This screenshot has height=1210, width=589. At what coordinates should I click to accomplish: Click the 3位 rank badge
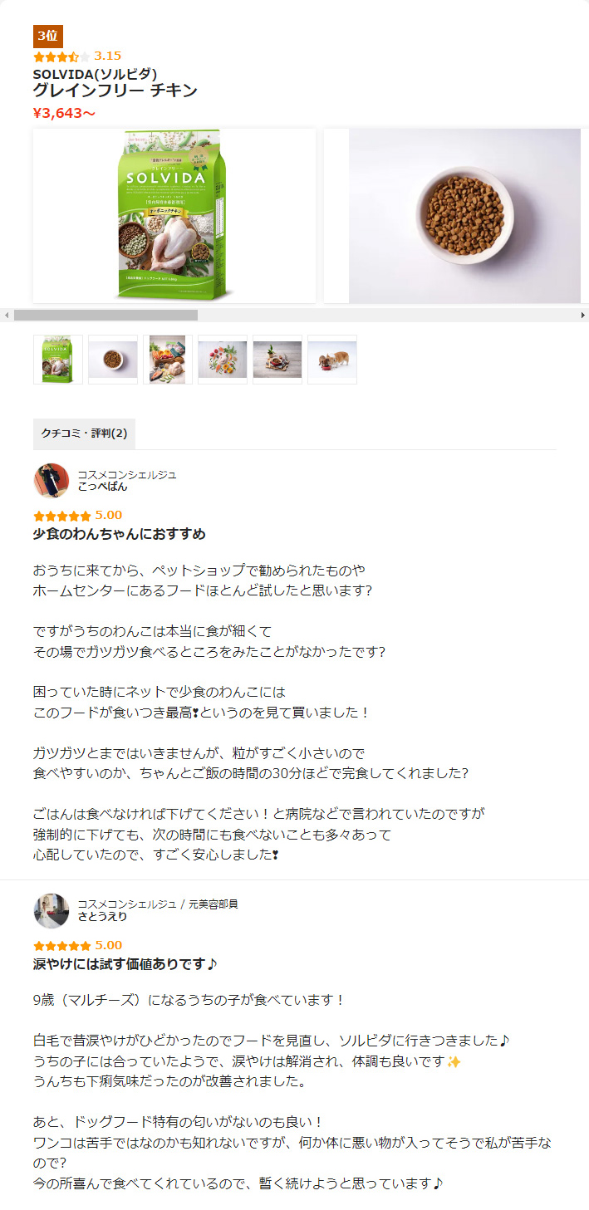click(48, 37)
